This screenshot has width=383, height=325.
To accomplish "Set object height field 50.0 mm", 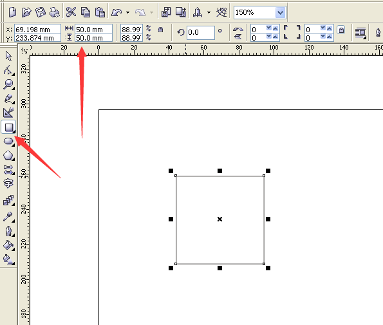I will coord(93,38).
